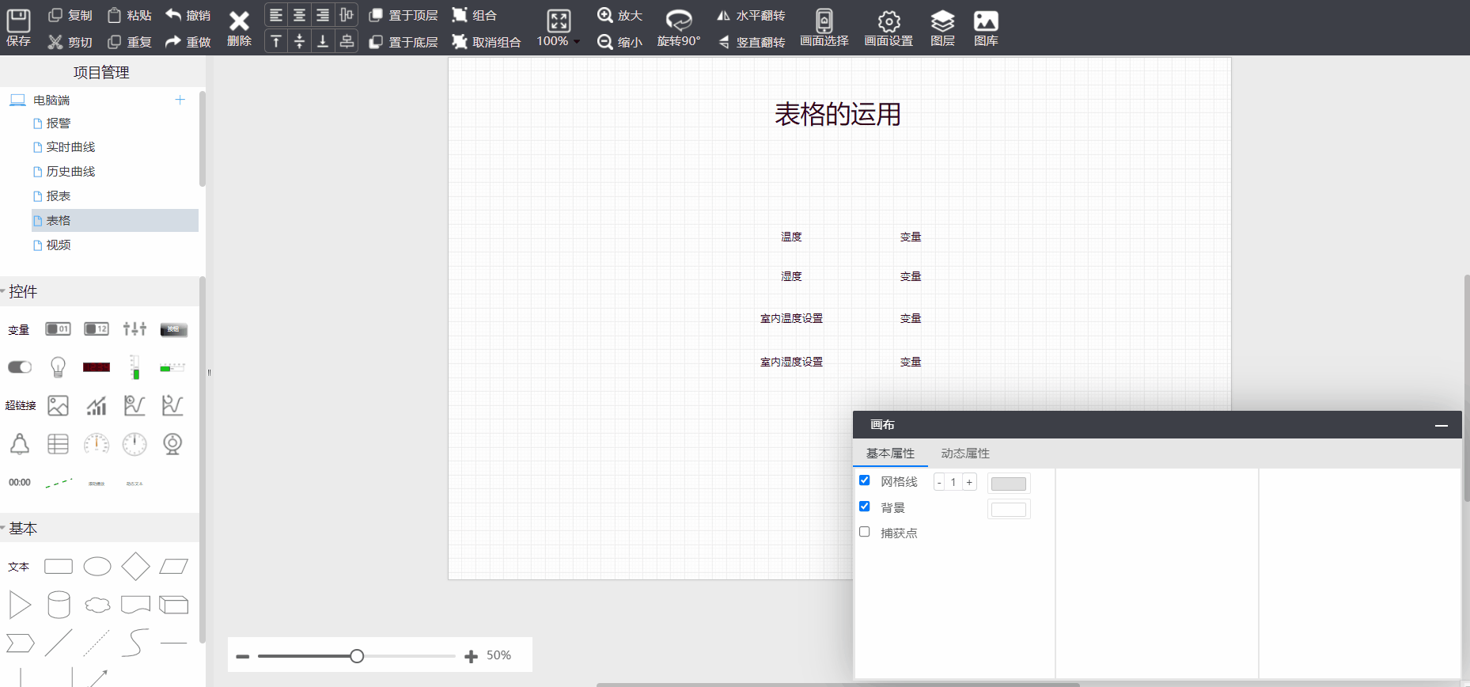1470x687 pixels.
Task: Open the 100% zoom dropdown
Action: (x=559, y=40)
